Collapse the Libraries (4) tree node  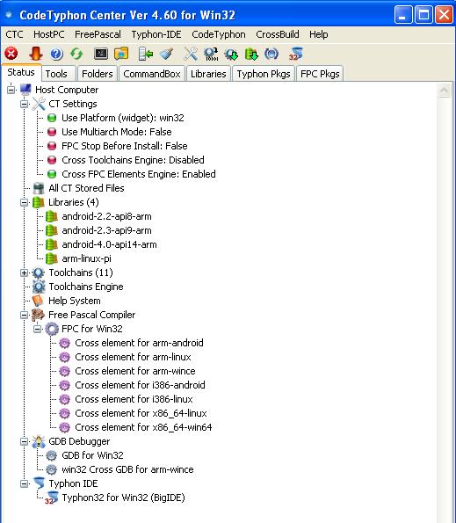click(24, 202)
